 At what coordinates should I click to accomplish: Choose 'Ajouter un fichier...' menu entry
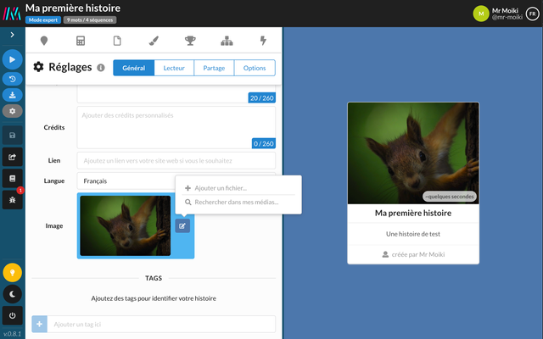click(238, 188)
